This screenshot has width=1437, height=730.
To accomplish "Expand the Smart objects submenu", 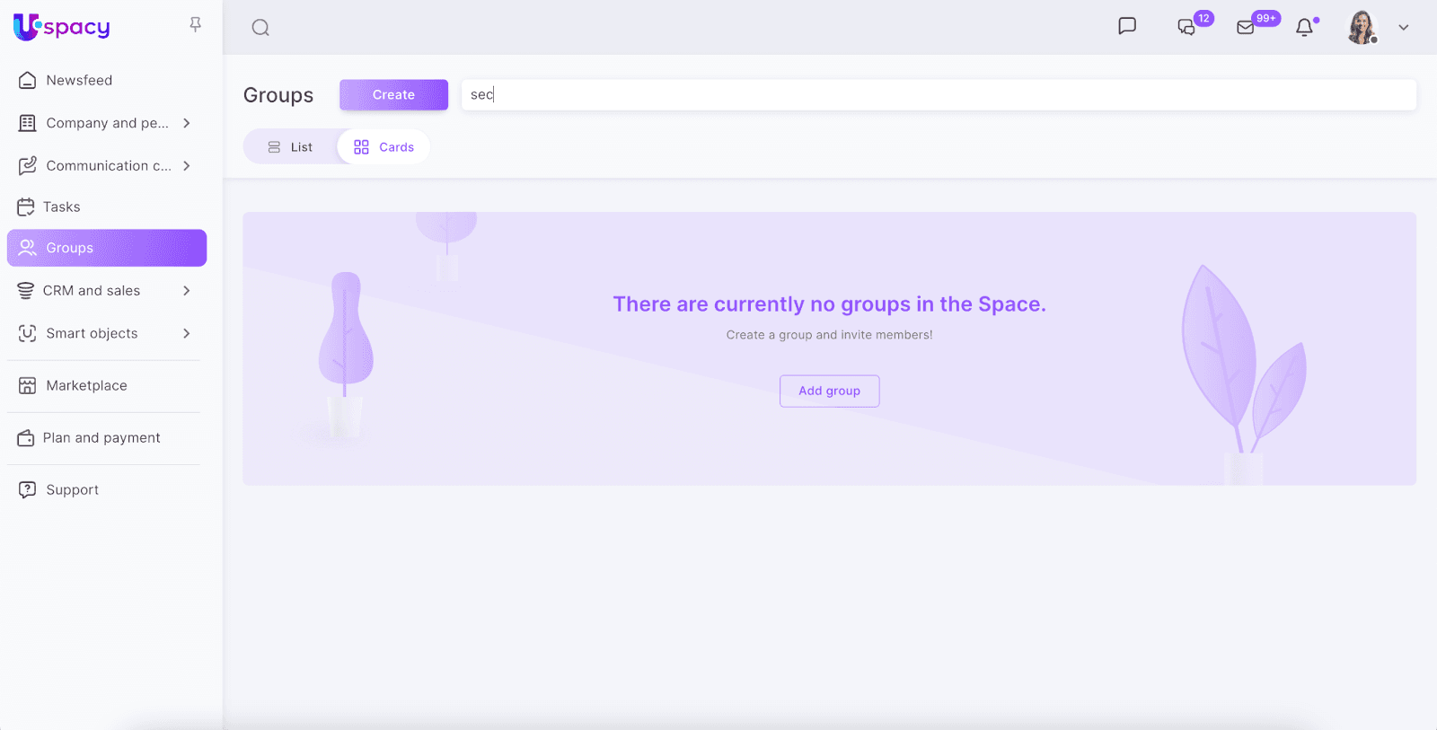I will pos(187,334).
